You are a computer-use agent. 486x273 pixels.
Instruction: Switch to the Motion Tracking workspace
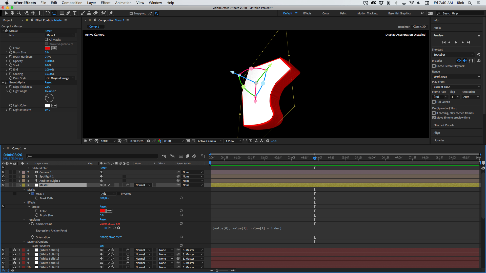point(367,13)
